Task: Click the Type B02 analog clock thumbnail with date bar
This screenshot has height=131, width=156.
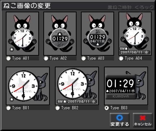Action: pos(77,86)
